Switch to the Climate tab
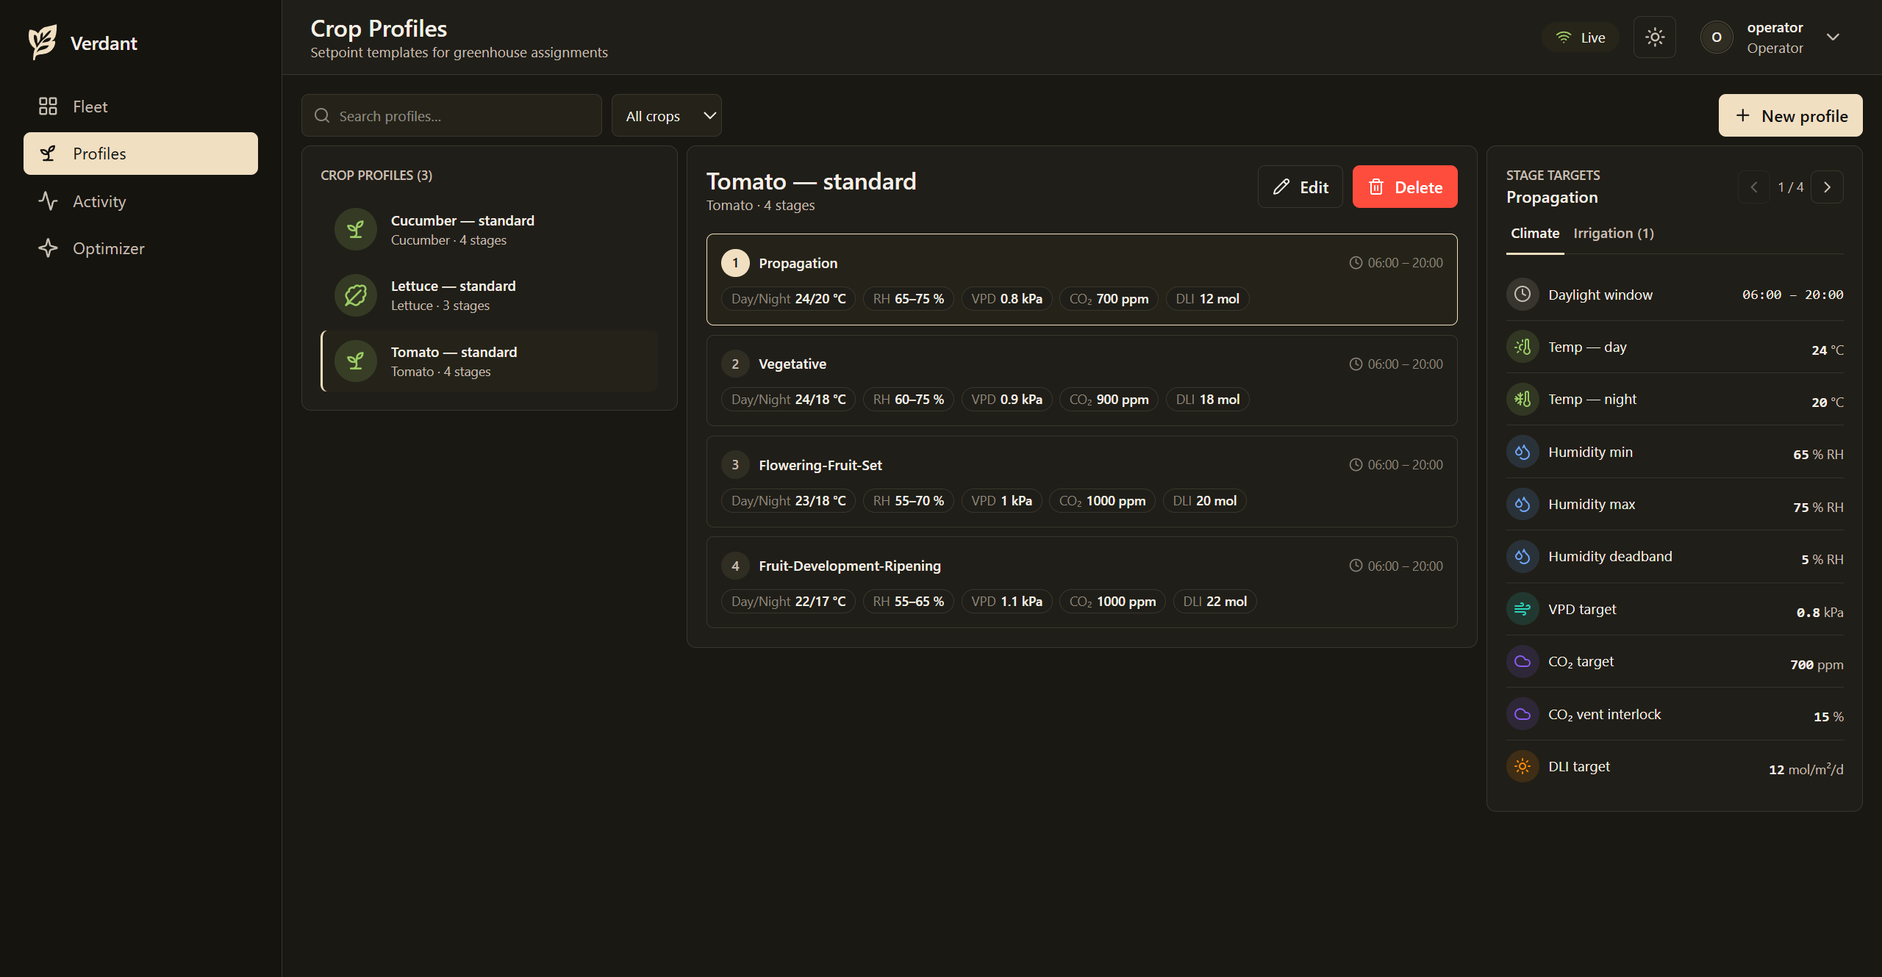Screen dimensions: 1882x977 pyautogui.click(x=1535, y=234)
